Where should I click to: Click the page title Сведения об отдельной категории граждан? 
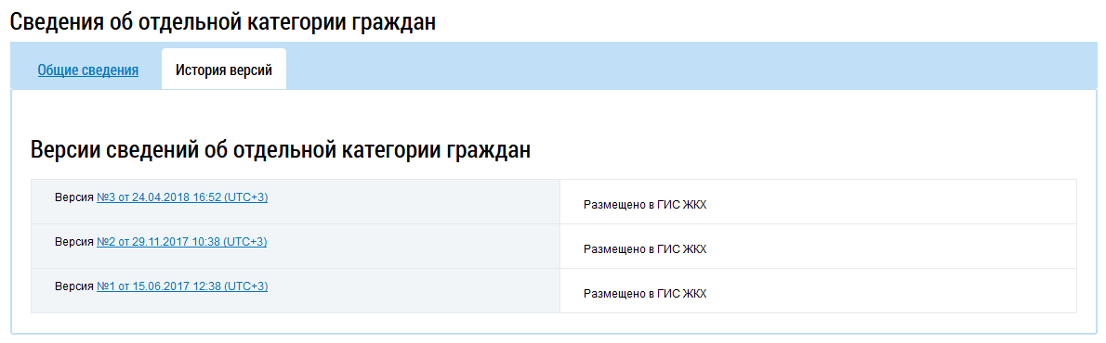tap(223, 21)
